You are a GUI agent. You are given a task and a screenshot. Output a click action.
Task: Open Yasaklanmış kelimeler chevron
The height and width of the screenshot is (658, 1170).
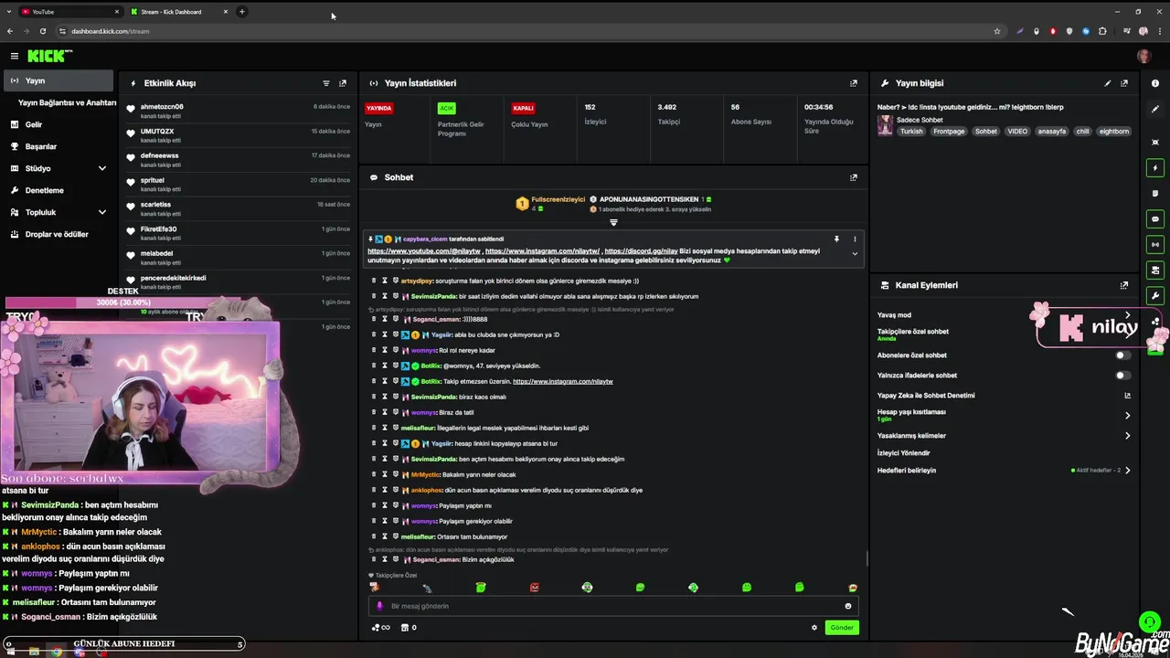tap(1127, 436)
